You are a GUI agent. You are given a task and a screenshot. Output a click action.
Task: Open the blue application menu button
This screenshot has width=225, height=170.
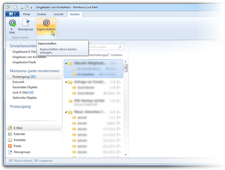click(x=12, y=14)
